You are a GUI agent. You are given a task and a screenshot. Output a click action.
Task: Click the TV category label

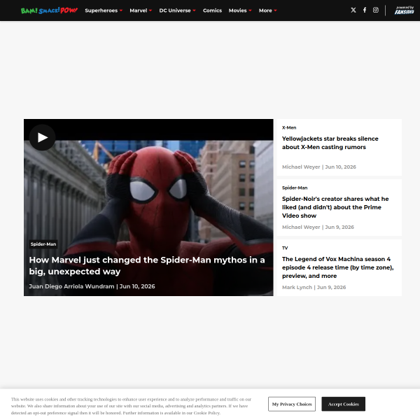285,248
